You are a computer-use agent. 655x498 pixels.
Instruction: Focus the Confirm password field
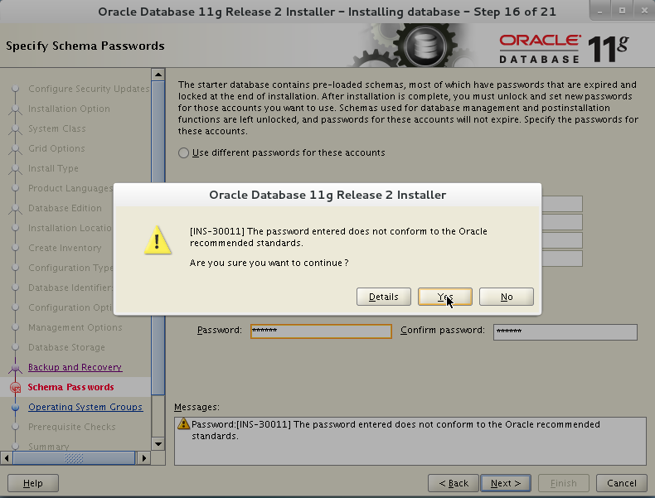[x=565, y=331]
